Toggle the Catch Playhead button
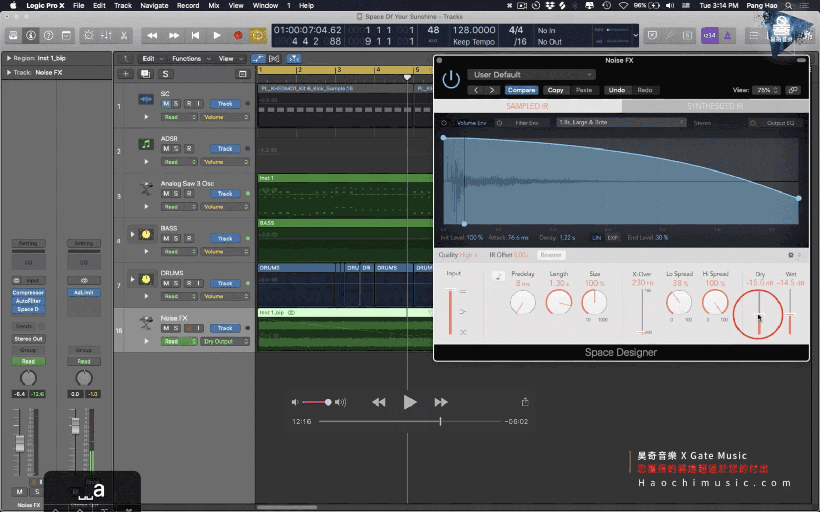The height and width of the screenshot is (512, 820). [293, 59]
